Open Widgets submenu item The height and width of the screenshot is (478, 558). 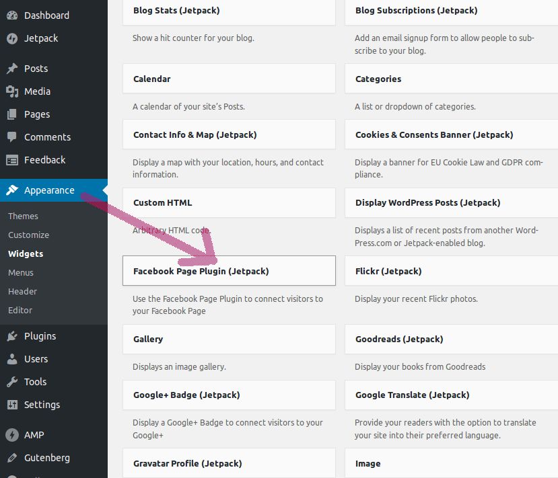pyautogui.click(x=26, y=253)
